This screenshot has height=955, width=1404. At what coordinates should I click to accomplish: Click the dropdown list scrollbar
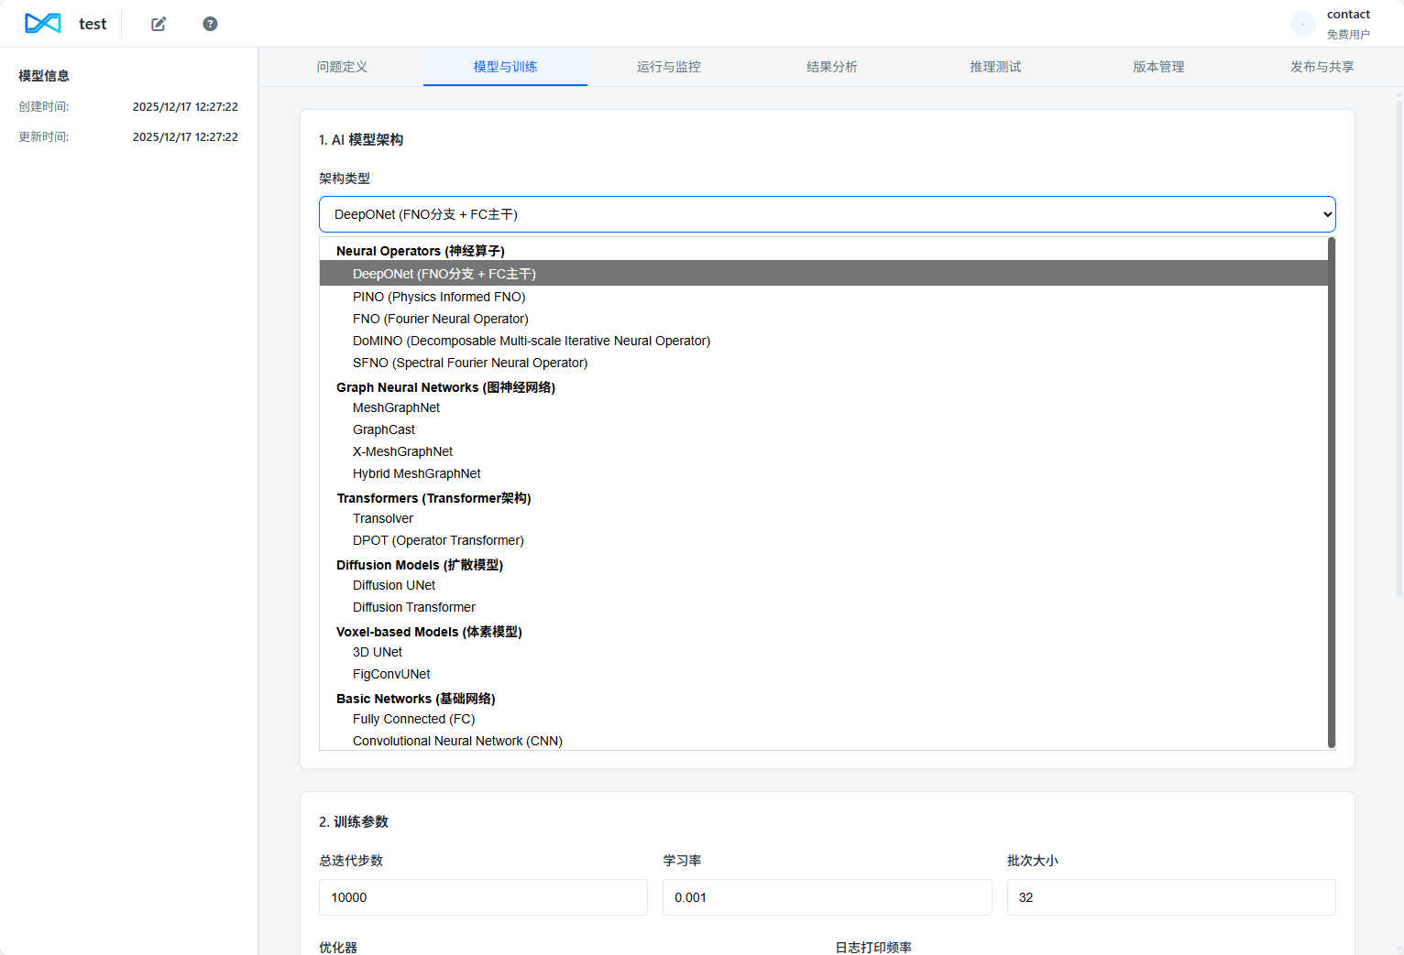[x=1332, y=493]
